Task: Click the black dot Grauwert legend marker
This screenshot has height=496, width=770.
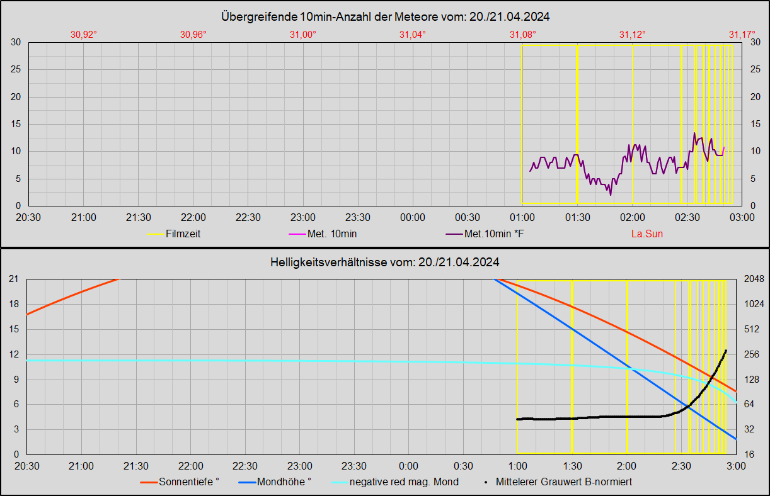Action: (x=487, y=482)
